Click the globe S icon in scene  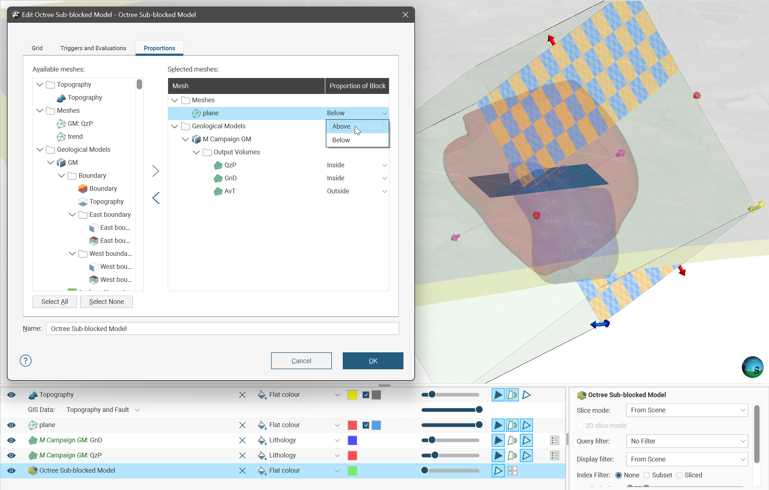click(x=752, y=367)
